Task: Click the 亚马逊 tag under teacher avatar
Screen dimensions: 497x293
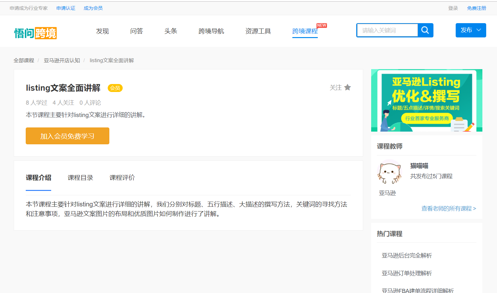Action: (387, 193)
